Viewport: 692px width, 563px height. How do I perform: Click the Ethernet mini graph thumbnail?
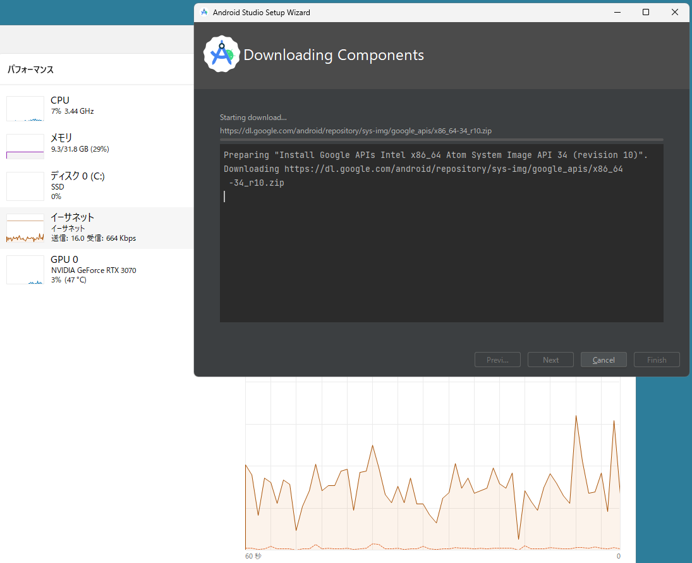[x=25, y=228]
